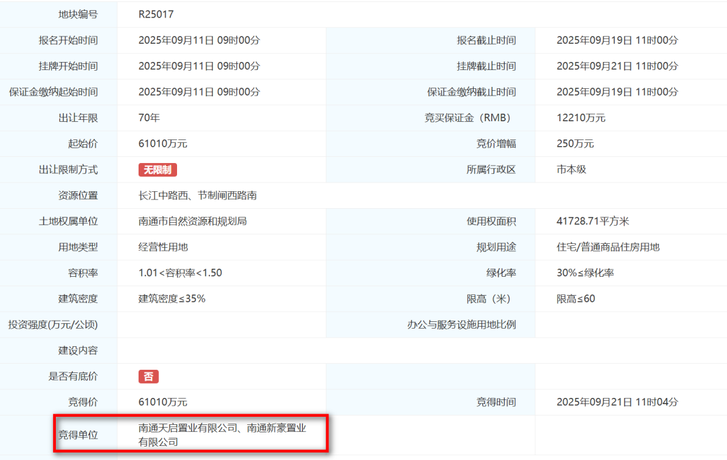Select the 经营性用地 land type value
The width and height of the screenshot is (727, 460).
(x=163, y=247)
